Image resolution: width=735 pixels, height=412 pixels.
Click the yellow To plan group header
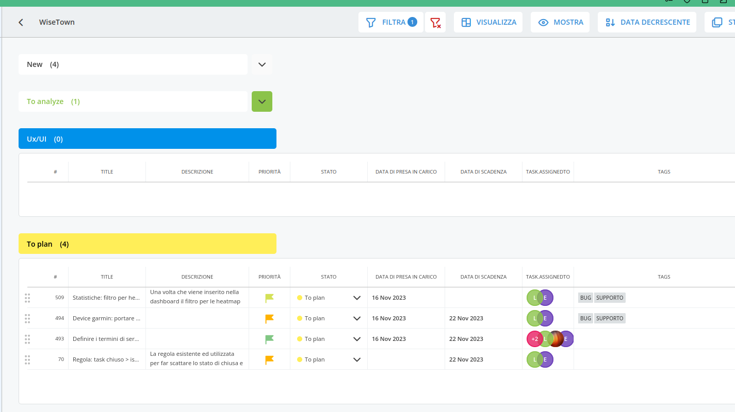pos(147,244)
